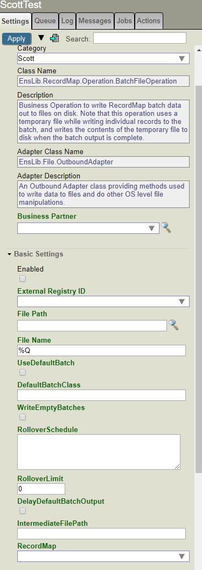This screenshot has width=202, height=570.
Task: Click the magnifier icon beside Business Partner
Action: click(166, 227)
